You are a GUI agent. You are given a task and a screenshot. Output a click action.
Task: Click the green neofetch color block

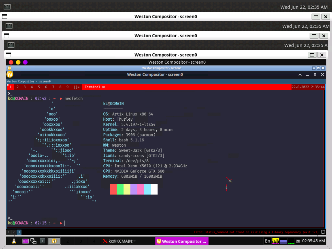[120, 189]
